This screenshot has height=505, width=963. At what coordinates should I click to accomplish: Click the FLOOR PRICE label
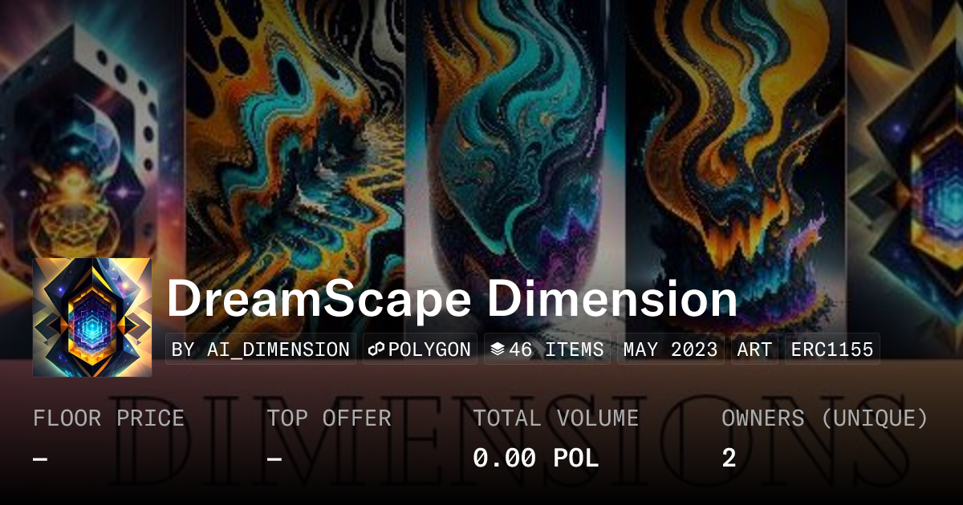point(108,418)
